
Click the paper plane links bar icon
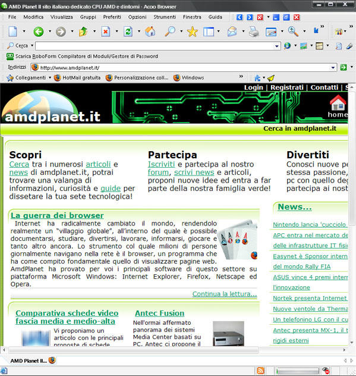[270, 78]
